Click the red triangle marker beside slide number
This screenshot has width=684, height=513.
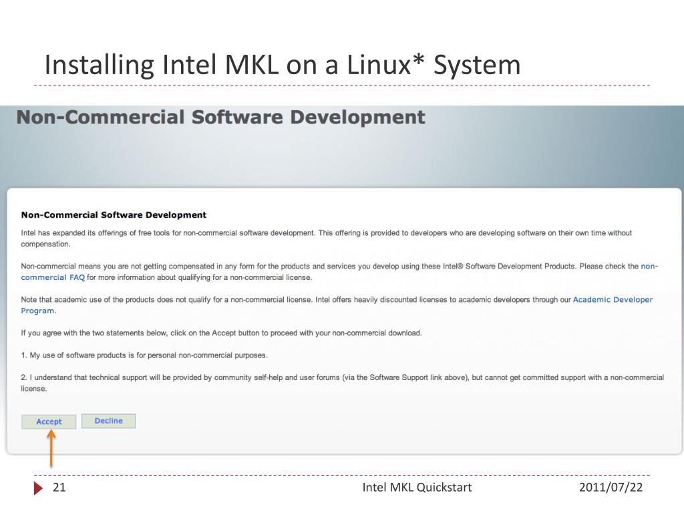point(38,488)
